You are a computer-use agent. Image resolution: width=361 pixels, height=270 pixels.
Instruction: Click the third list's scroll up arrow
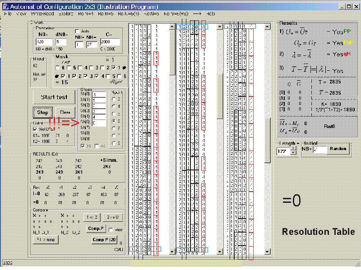(x=267, y=27)
